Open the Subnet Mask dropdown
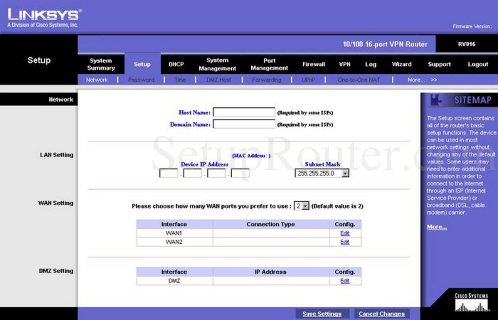The height and width of the screenshot is (320, 498). pos(345,173)
